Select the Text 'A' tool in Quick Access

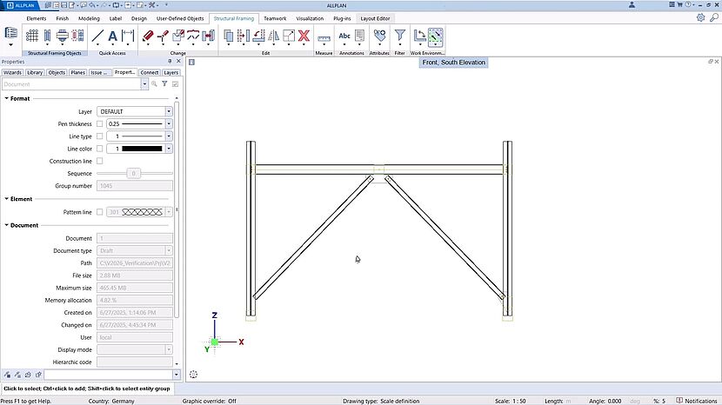(113, 36)
